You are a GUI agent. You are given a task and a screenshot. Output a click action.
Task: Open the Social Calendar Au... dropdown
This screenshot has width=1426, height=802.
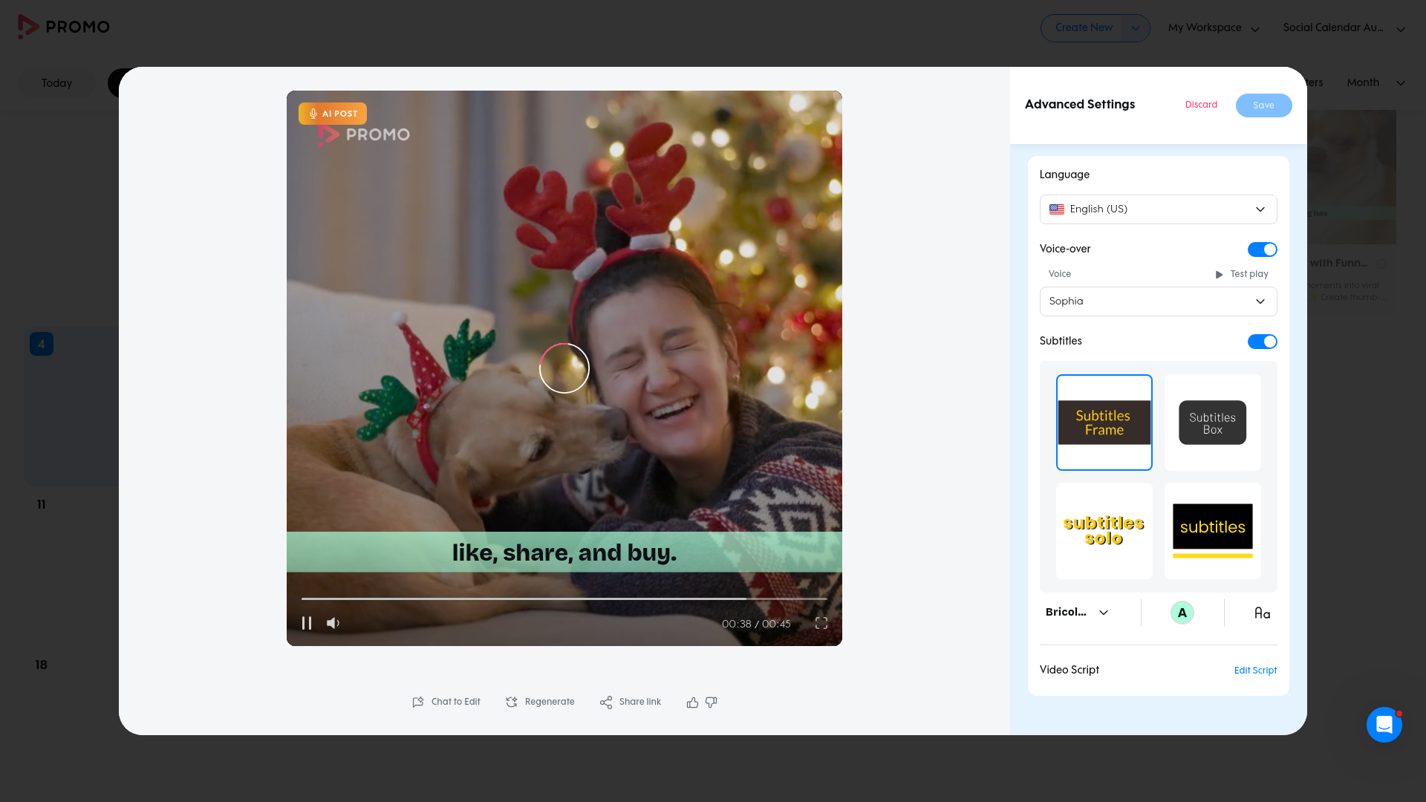(x=1344, y=28)
